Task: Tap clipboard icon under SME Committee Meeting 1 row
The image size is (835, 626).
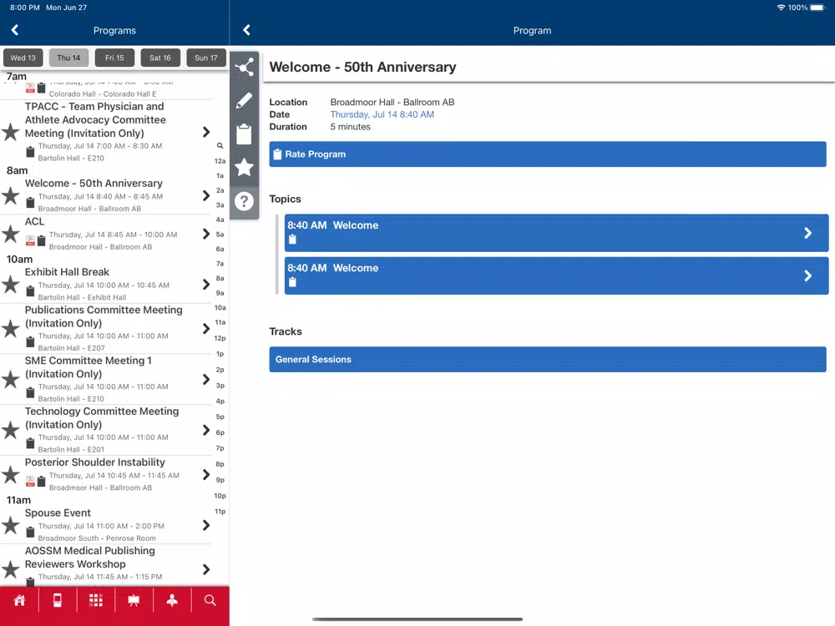Action: click(30, 392)
